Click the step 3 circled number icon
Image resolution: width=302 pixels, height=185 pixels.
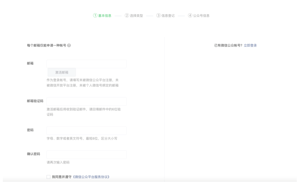tap(158, 16)
